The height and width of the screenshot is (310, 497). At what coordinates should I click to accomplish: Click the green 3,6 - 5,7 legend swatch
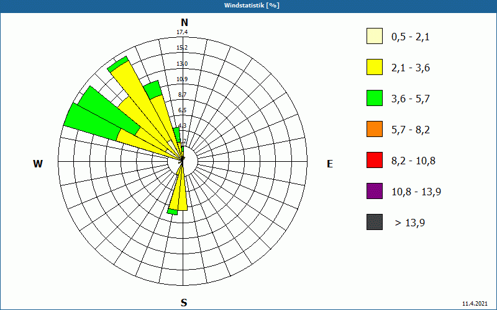375,98
